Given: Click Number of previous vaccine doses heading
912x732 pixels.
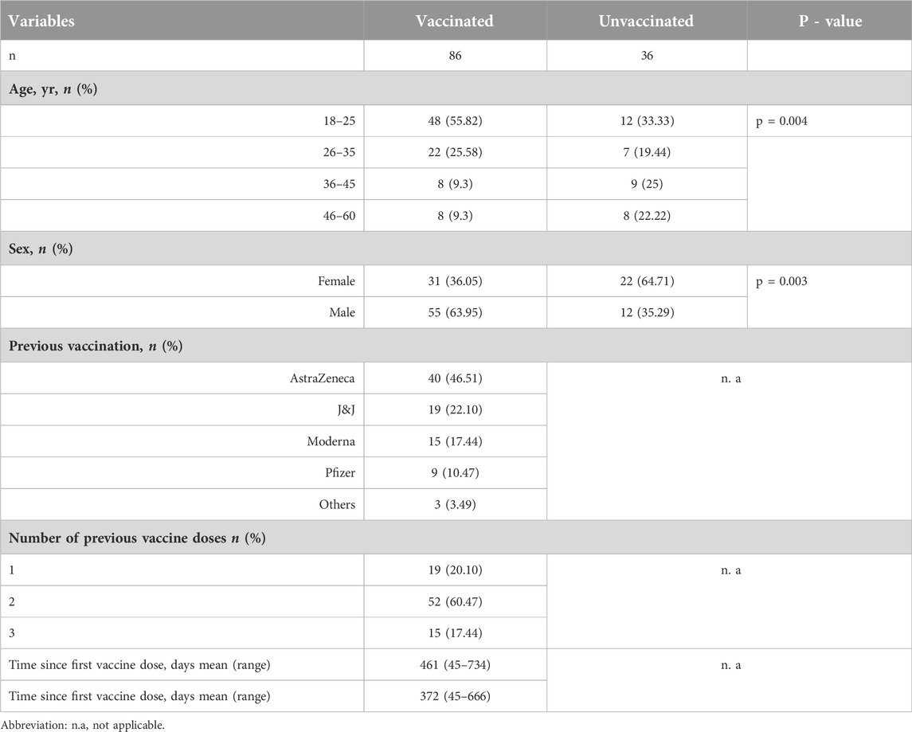Looking at the screenshot, I should pyautogui.click(x=137, y=538).
